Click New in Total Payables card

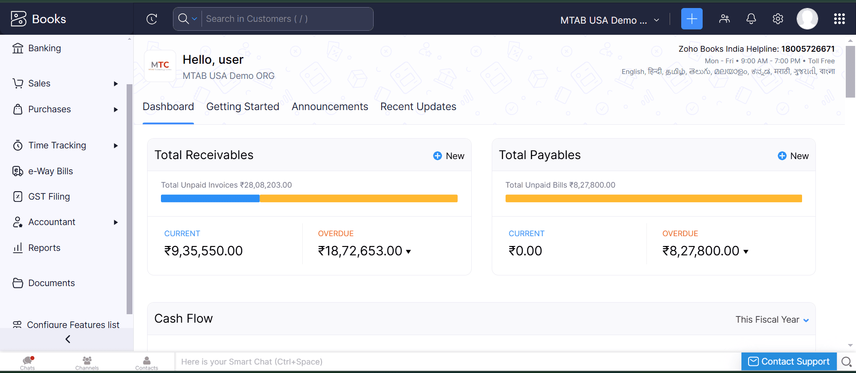click(793, 156)
